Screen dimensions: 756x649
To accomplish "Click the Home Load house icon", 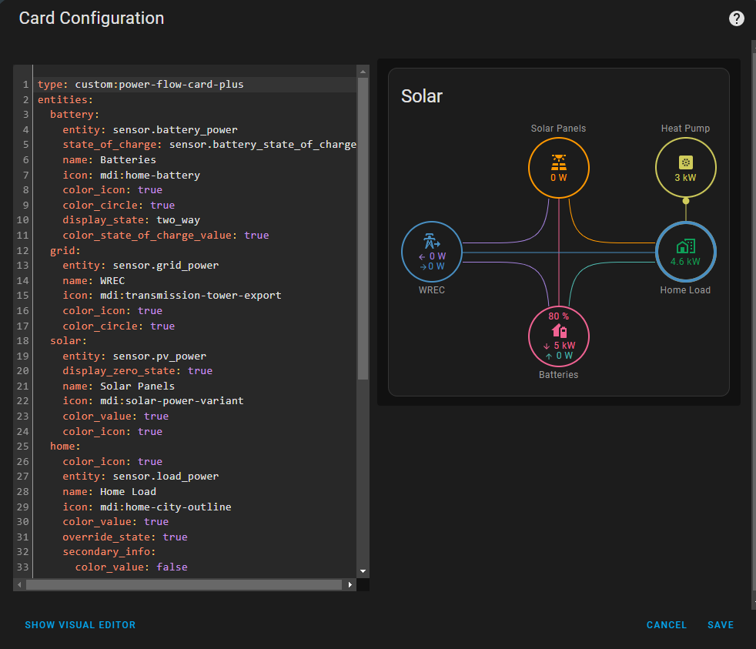I will click(x=685, y=246).
